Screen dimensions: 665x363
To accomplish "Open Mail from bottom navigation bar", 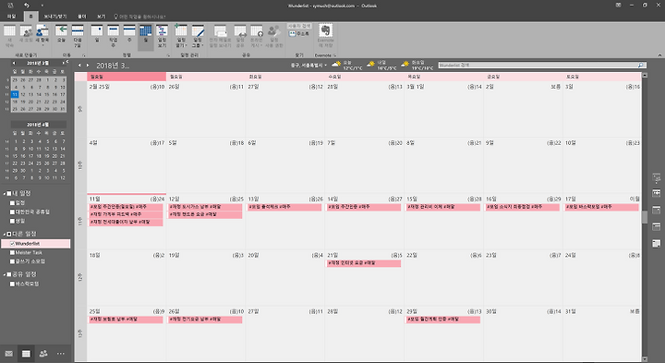I will coord(9,353).
